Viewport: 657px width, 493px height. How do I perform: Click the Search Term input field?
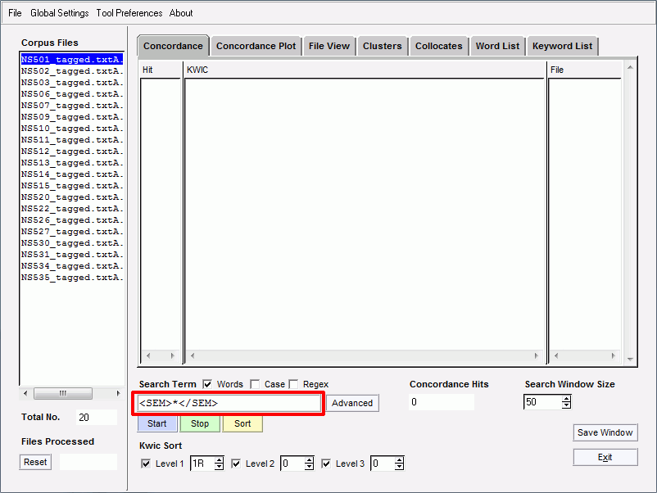(229, 403)
